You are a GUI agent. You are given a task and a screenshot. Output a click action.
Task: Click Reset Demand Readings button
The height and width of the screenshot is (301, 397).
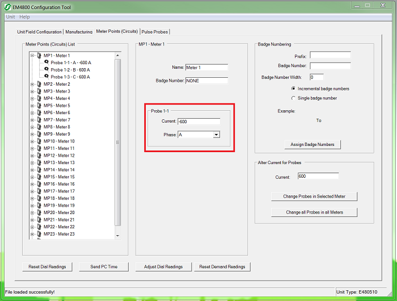coord(222,267)
